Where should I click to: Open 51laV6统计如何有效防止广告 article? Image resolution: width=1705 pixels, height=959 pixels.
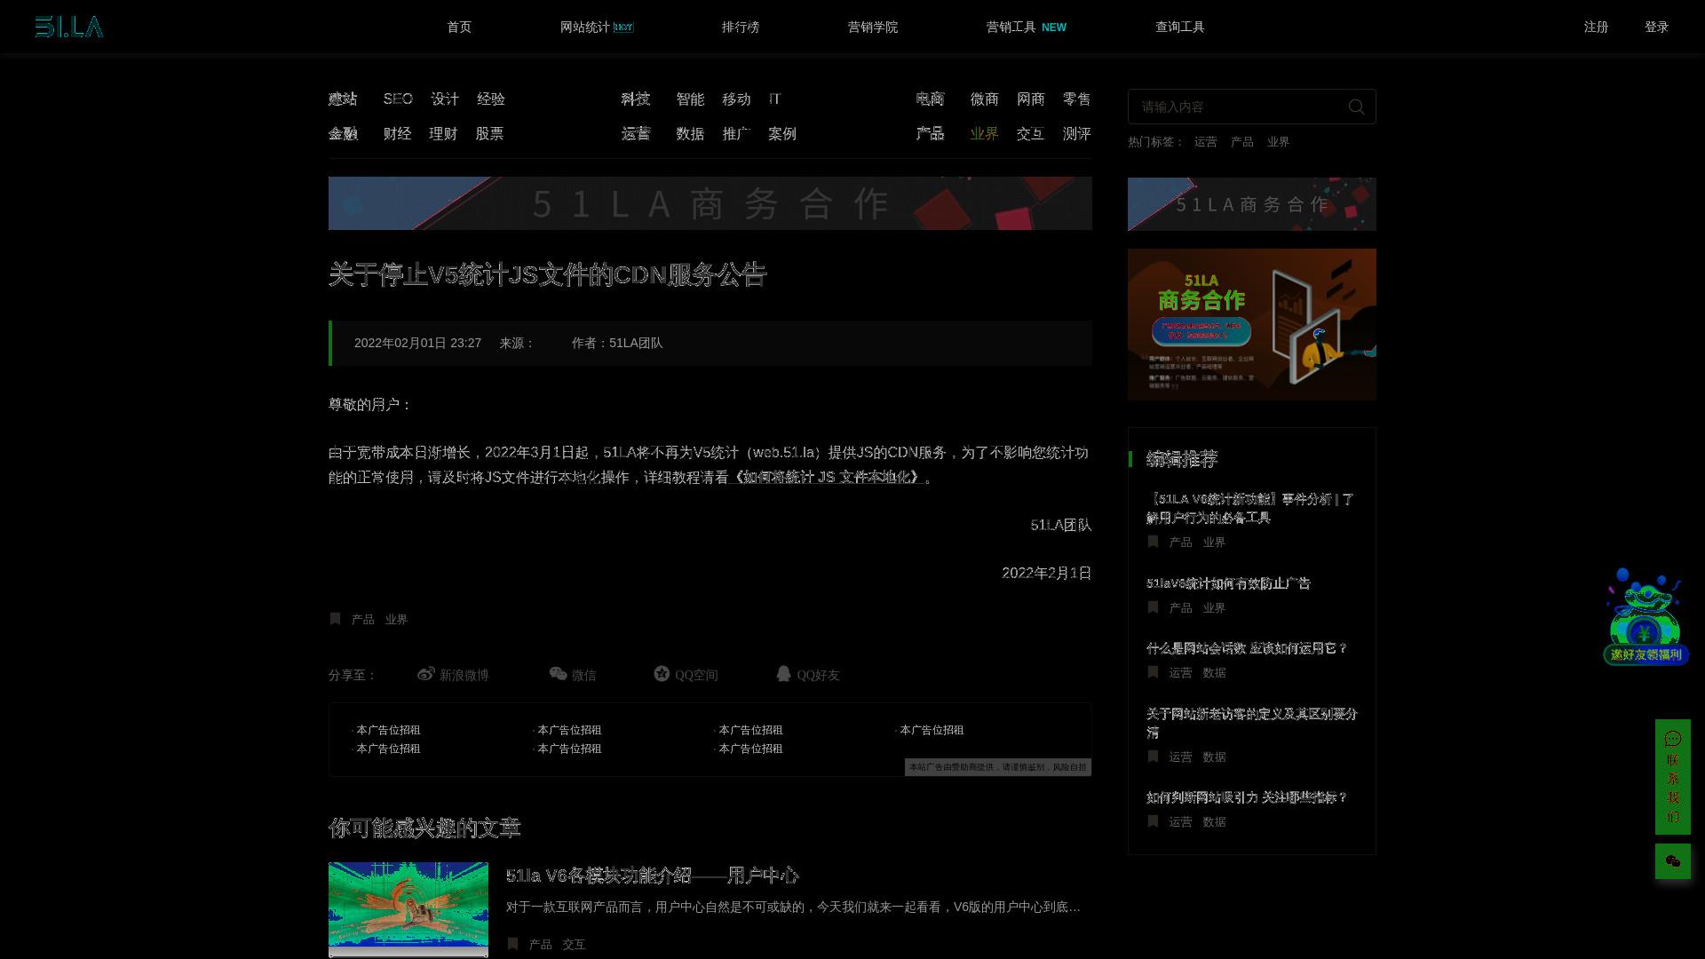tap(1228, 583)
